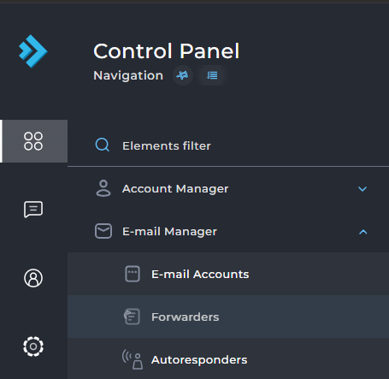Collapse E-mail Manager using up chevron
The width and height of the screenshot is (389, 379).
coord(363,232)
